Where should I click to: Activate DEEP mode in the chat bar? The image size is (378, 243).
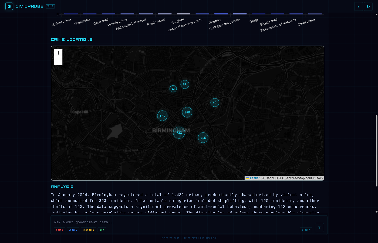(x=306, y=230)
